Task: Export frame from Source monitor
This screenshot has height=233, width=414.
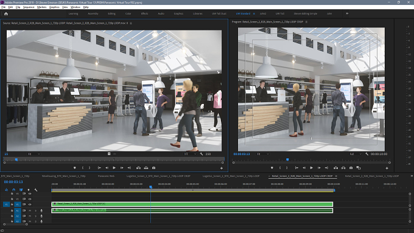Action: tap(153, 168)
